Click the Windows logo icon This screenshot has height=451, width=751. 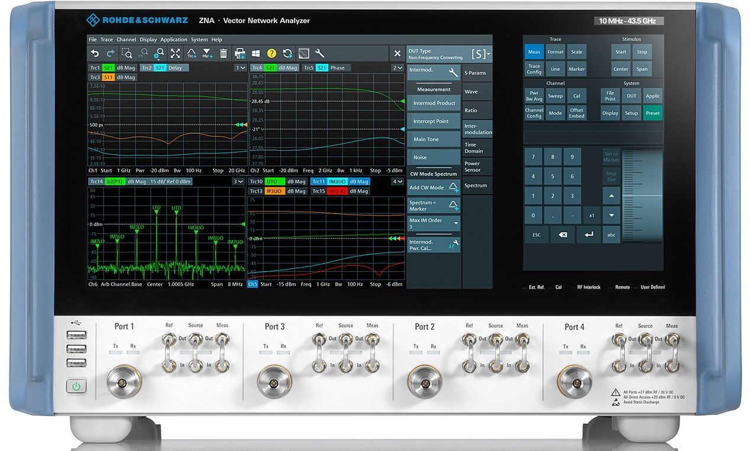pyautogui.click(x=256, y=53)
